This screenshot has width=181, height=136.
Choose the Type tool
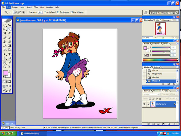pyautogui.click(x=10, y=54)
